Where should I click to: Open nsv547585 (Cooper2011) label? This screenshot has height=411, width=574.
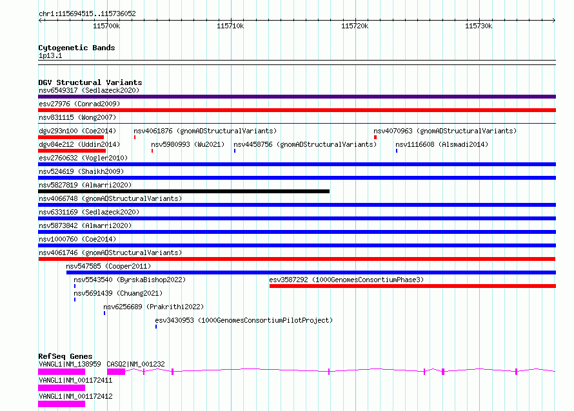tap(108, 266)
